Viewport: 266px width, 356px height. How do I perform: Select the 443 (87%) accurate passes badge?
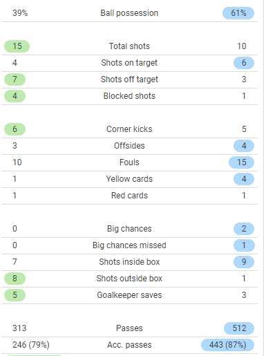pyautogui.click(x=227, y=345)
